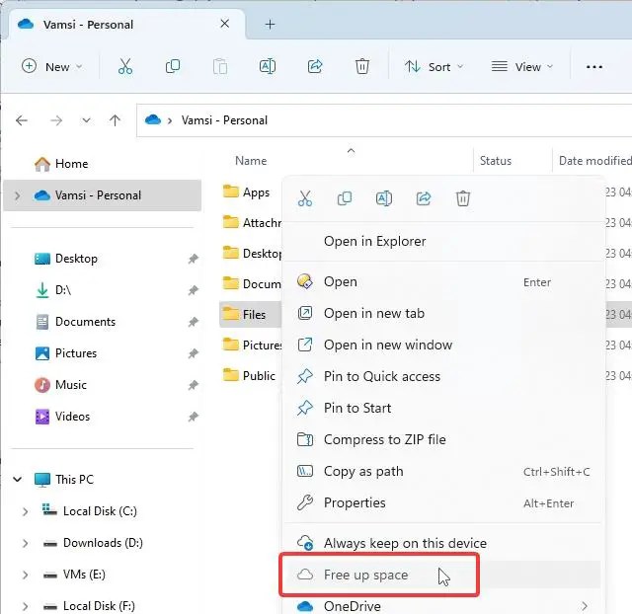
Task: Go forward with the right arrow
Action: pyautogui.click(x=56, y=120)
